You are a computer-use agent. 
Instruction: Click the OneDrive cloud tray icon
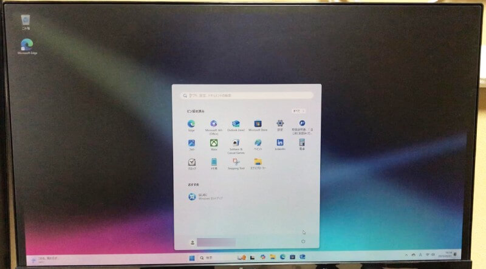[x=414, y=255]
